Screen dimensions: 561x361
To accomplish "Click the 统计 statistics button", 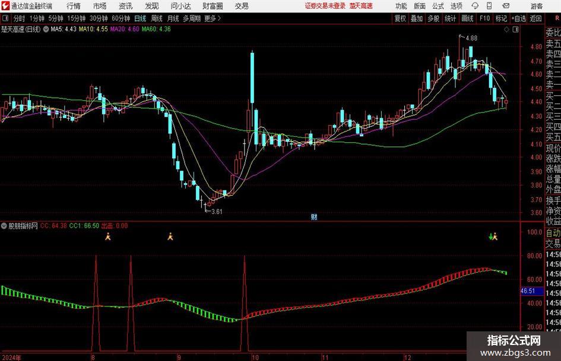I will click(450, 18).
